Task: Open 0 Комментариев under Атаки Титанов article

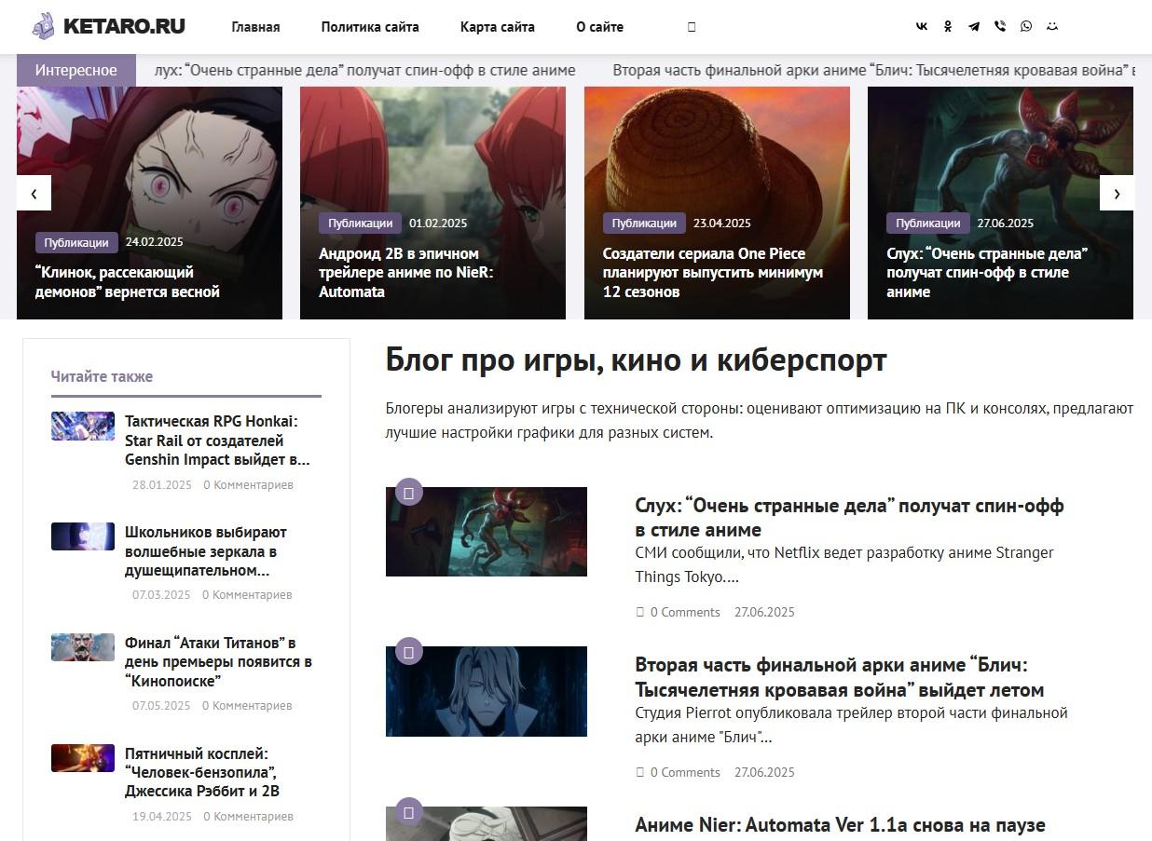Action: pos(247,705)
